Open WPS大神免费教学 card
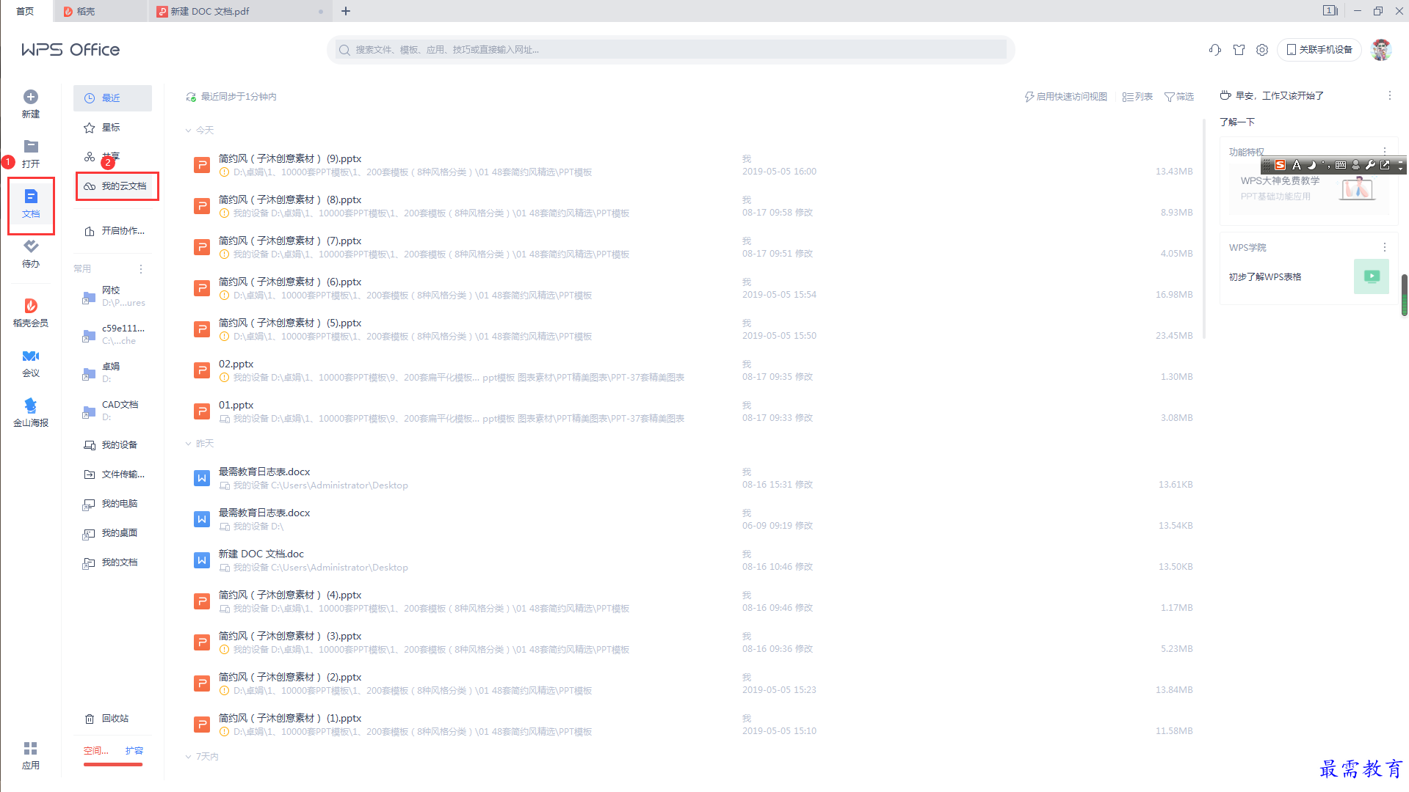The width and height of the screenshot is (1409, 792). tap(1308, 188)
